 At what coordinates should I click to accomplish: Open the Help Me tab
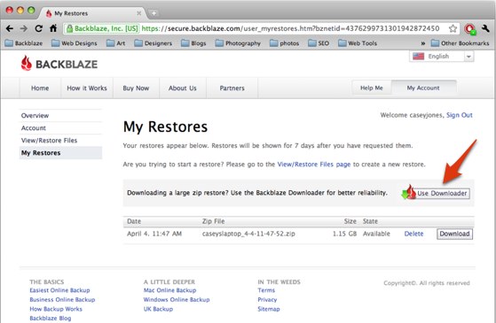coord(372,88)
